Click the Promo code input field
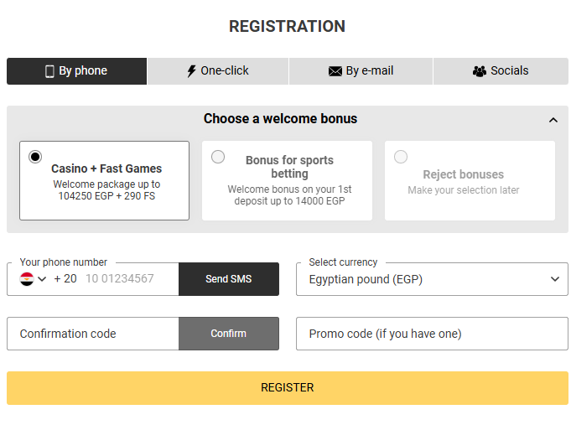The height and width of the screenshot is (425, 571). coord(432,334)
